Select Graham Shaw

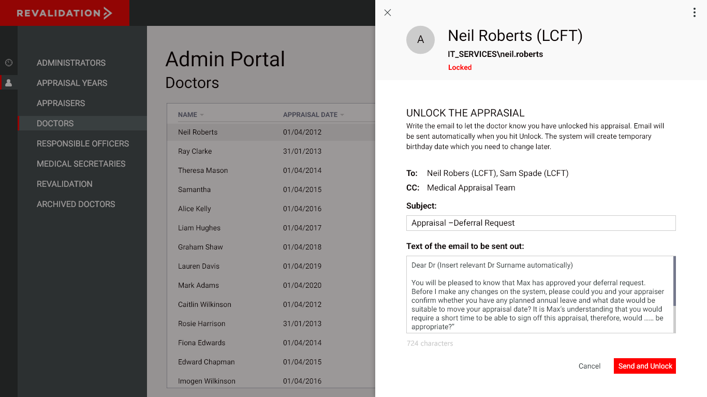click(271, 247)
